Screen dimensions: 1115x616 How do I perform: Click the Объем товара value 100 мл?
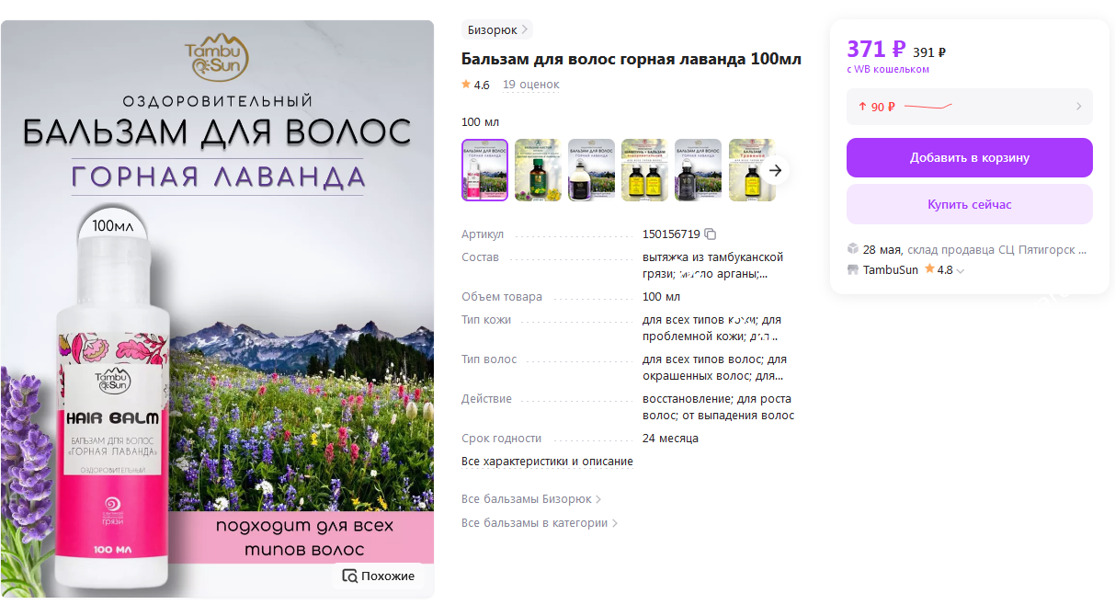[661, 297]
